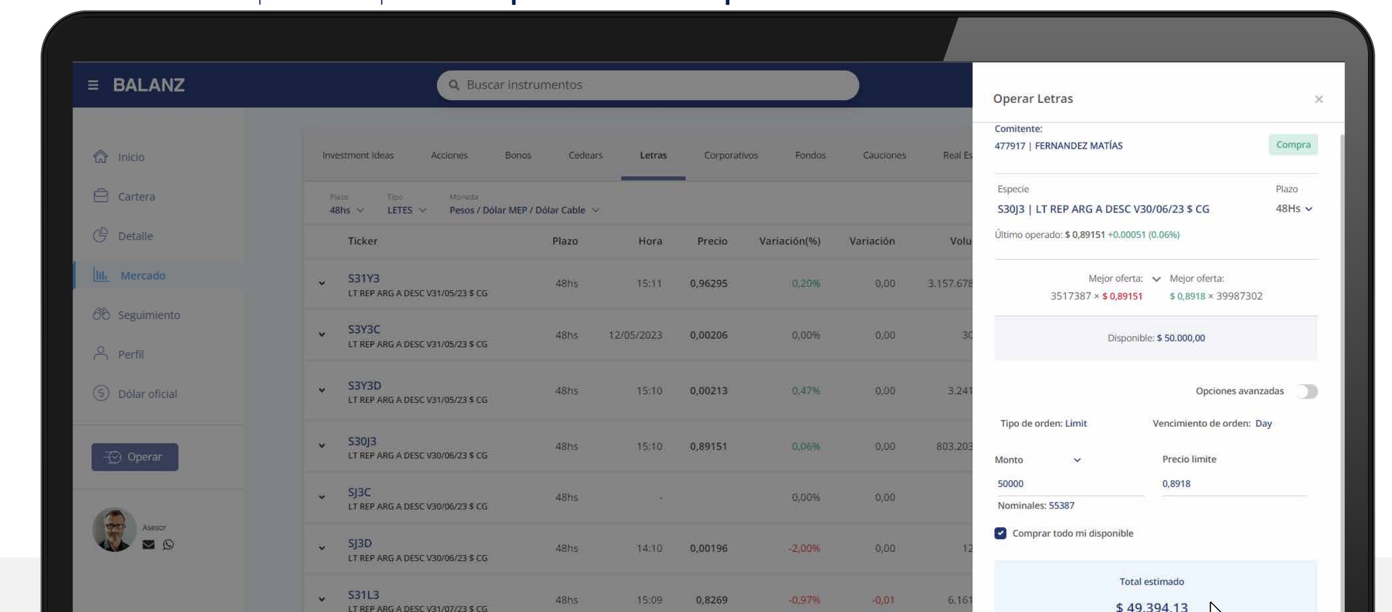Click the Inicio home icon
The image size is (1392, 612).
[x=101, y=157]
